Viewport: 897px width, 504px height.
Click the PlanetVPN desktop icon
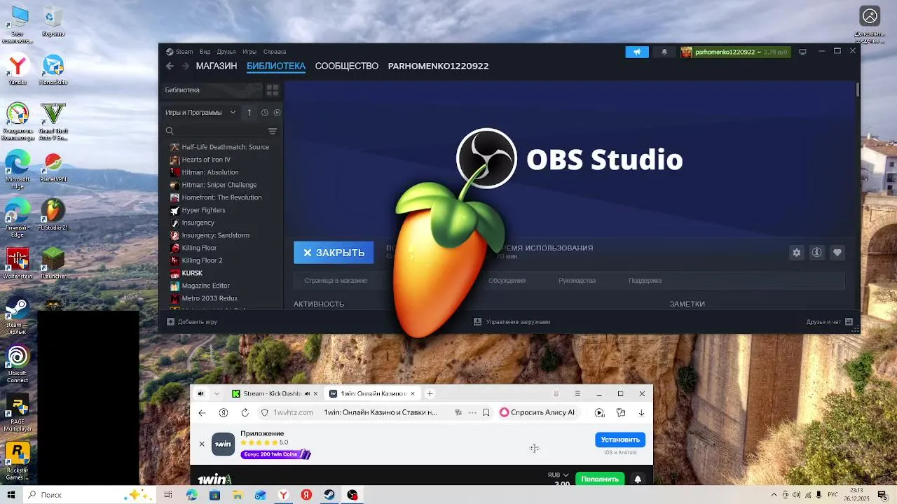point(53,167)
